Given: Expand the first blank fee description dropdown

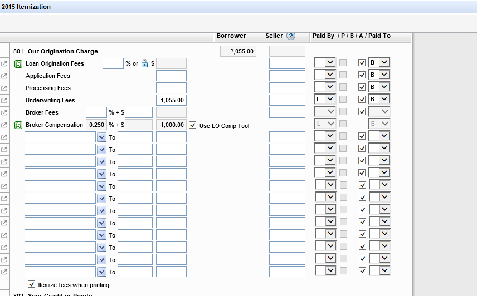Looking at the screenshot, I should (101, 137).
